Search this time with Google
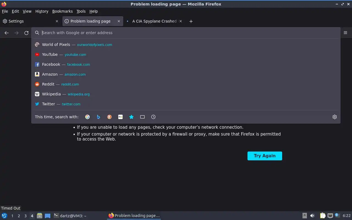 pos(87,117)
